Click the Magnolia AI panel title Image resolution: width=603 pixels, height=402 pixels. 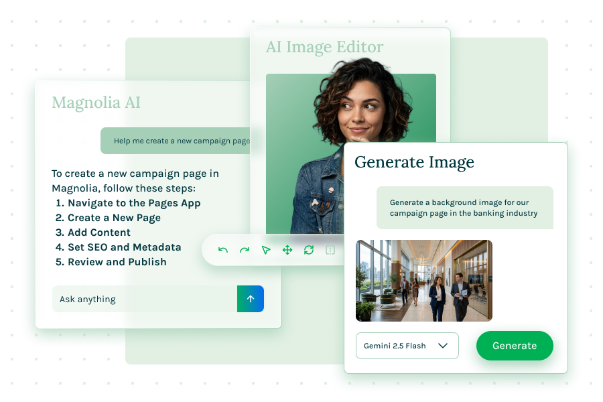pos(96,103)
